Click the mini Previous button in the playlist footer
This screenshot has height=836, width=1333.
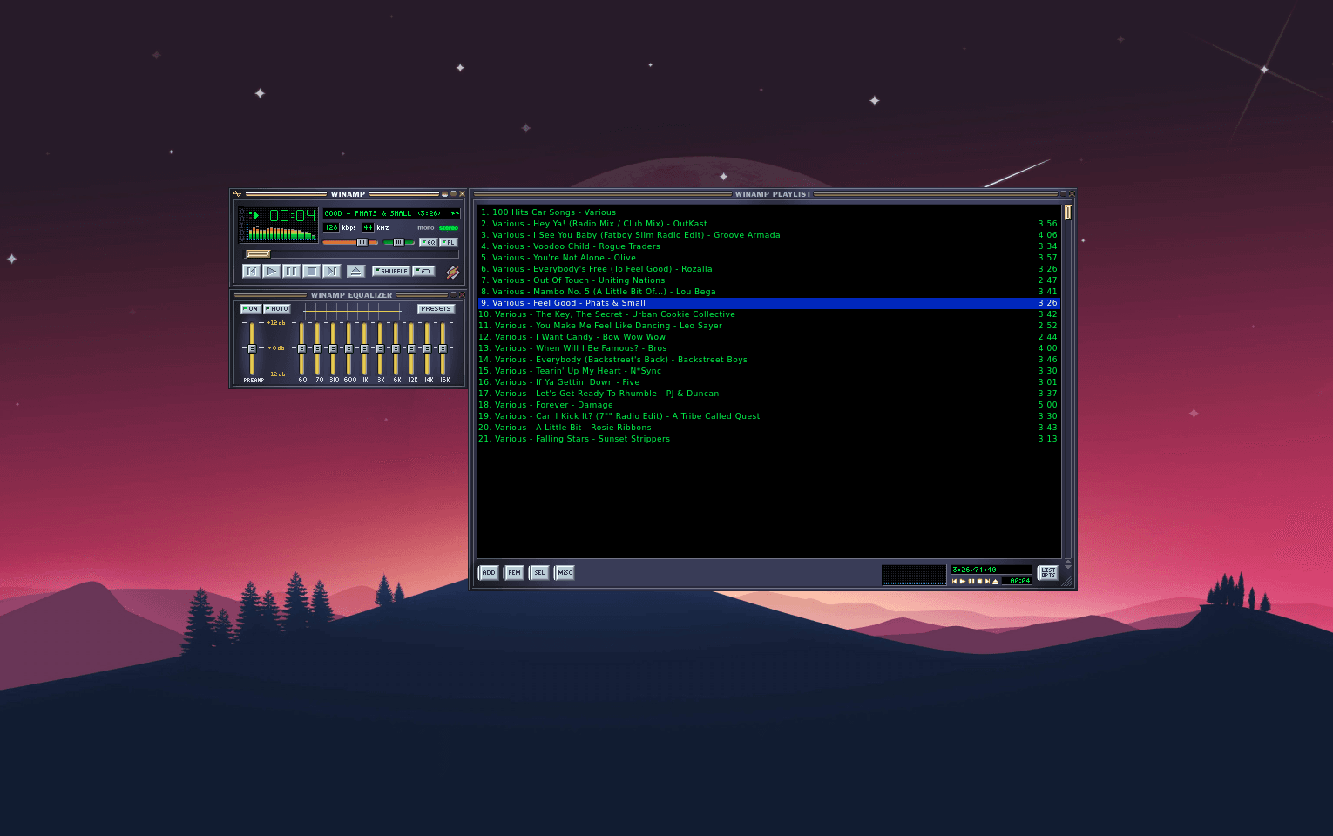tap(955, 581)
